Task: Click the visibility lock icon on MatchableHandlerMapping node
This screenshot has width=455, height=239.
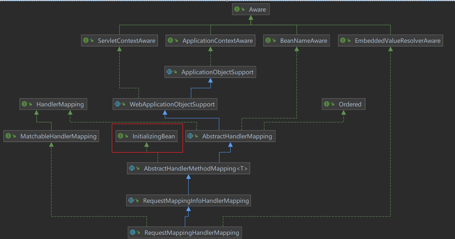Action: (x=14, y=136)
